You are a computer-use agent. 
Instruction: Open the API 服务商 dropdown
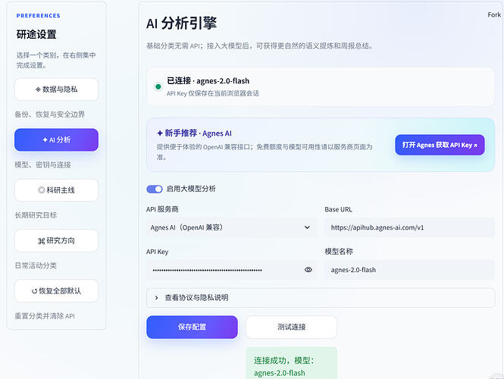pos(231,227)
